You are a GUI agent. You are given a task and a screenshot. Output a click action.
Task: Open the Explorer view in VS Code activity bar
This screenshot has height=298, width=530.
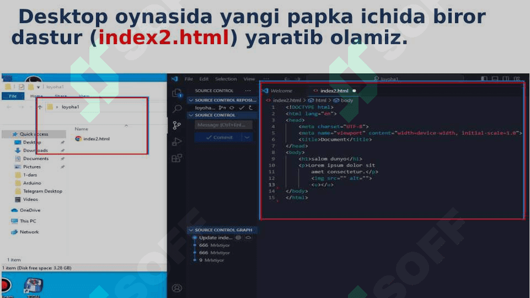click(177, 93)
